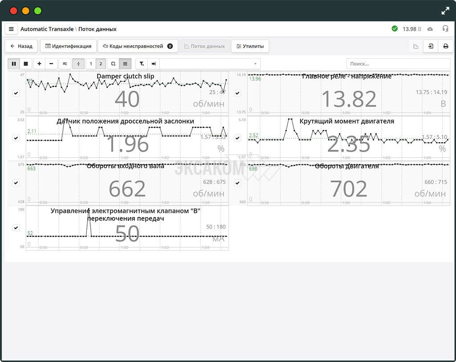Stop the data stream recording
Image resolution: width=456 pixels, height=362 pixels.
25,64
